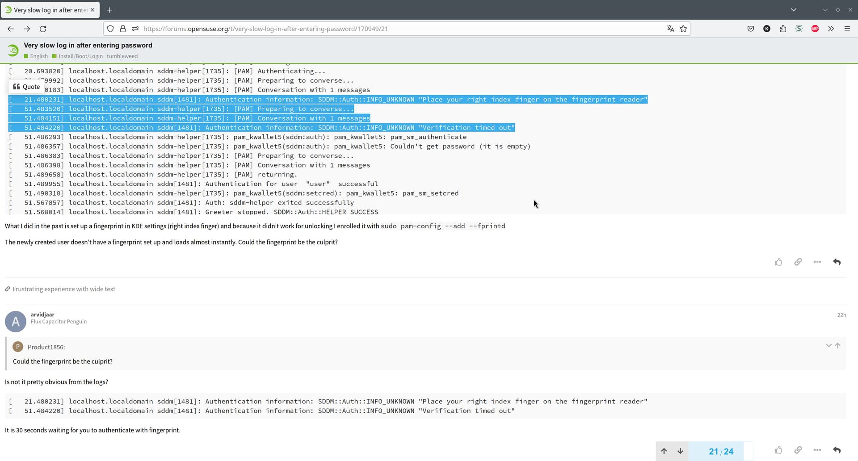Bookmark this page with star icon
858x461 pixels.
[683, 29]
